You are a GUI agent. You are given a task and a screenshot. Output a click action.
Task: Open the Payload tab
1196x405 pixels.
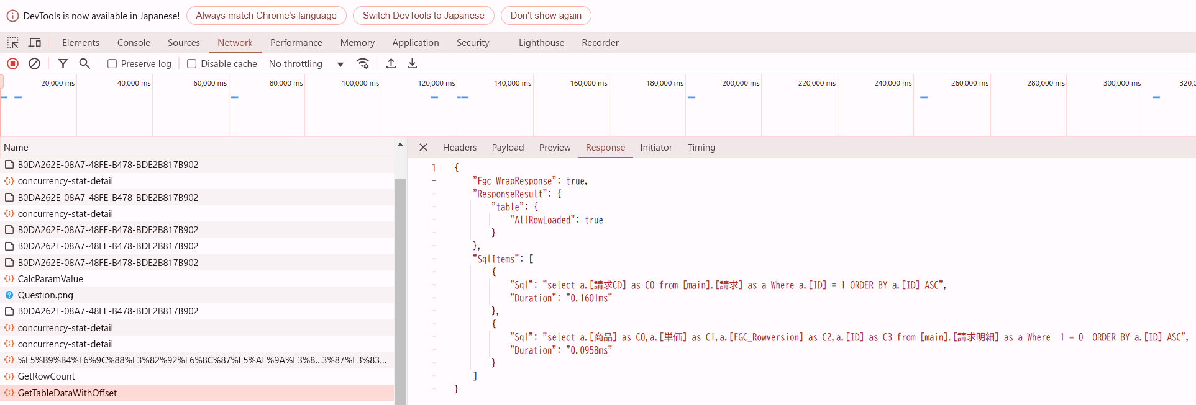click(508, 148)
